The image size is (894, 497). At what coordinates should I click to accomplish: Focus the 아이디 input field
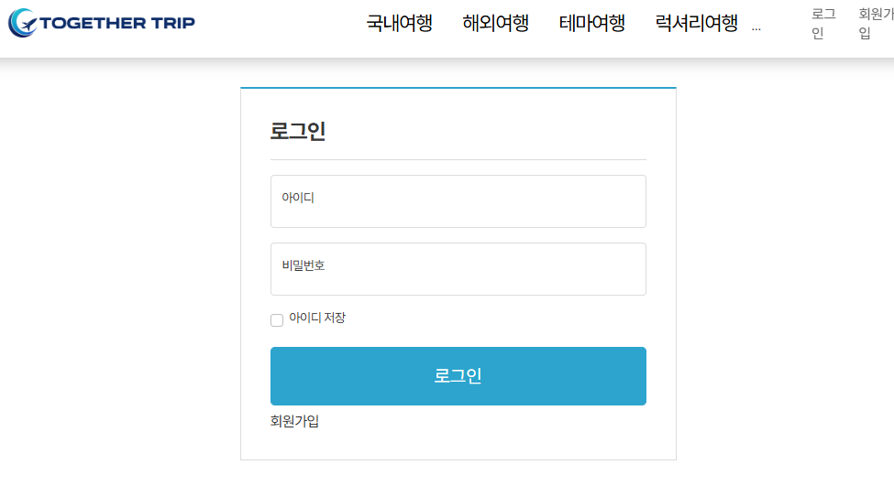(458, 201)
